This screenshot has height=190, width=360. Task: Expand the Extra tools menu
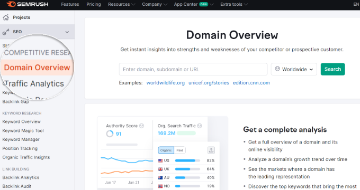(234, 4)
